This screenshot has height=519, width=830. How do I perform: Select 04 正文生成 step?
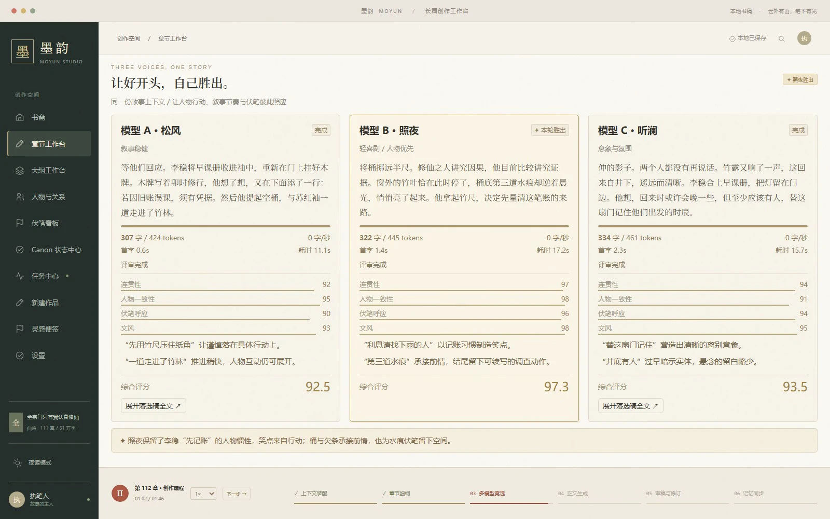click(x=599, y=494)
